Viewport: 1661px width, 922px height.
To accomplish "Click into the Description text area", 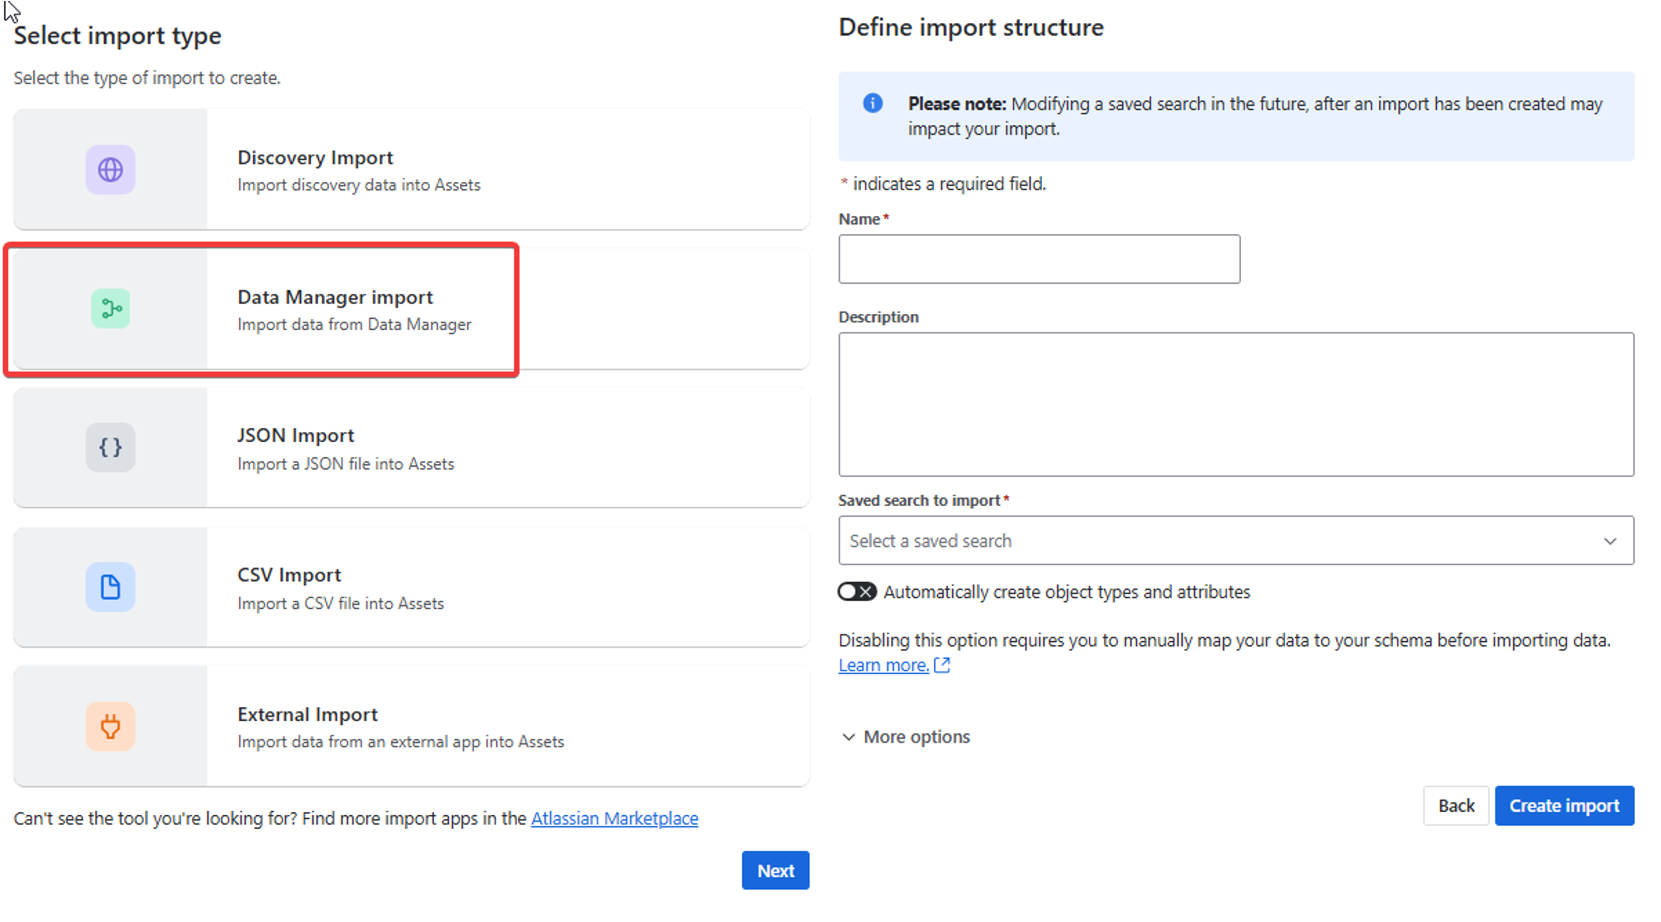I will point(1235,404).
